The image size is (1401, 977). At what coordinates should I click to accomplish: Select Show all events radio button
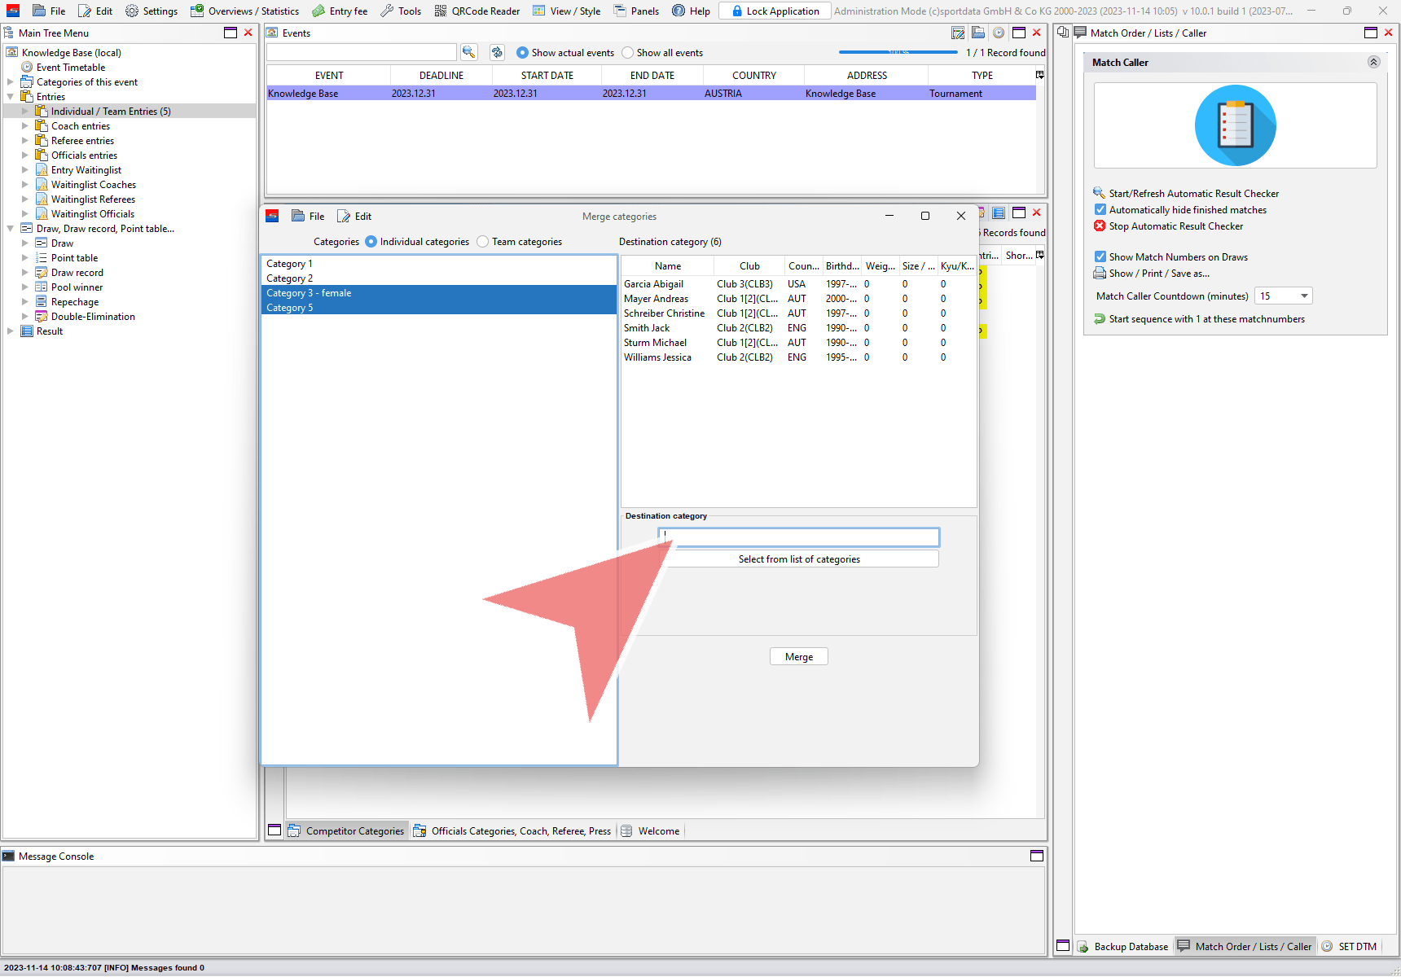pyautogui.click(x=627, y=53)
